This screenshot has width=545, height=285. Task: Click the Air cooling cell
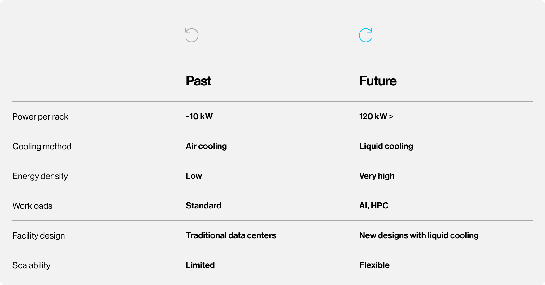[x=206, y=146]
